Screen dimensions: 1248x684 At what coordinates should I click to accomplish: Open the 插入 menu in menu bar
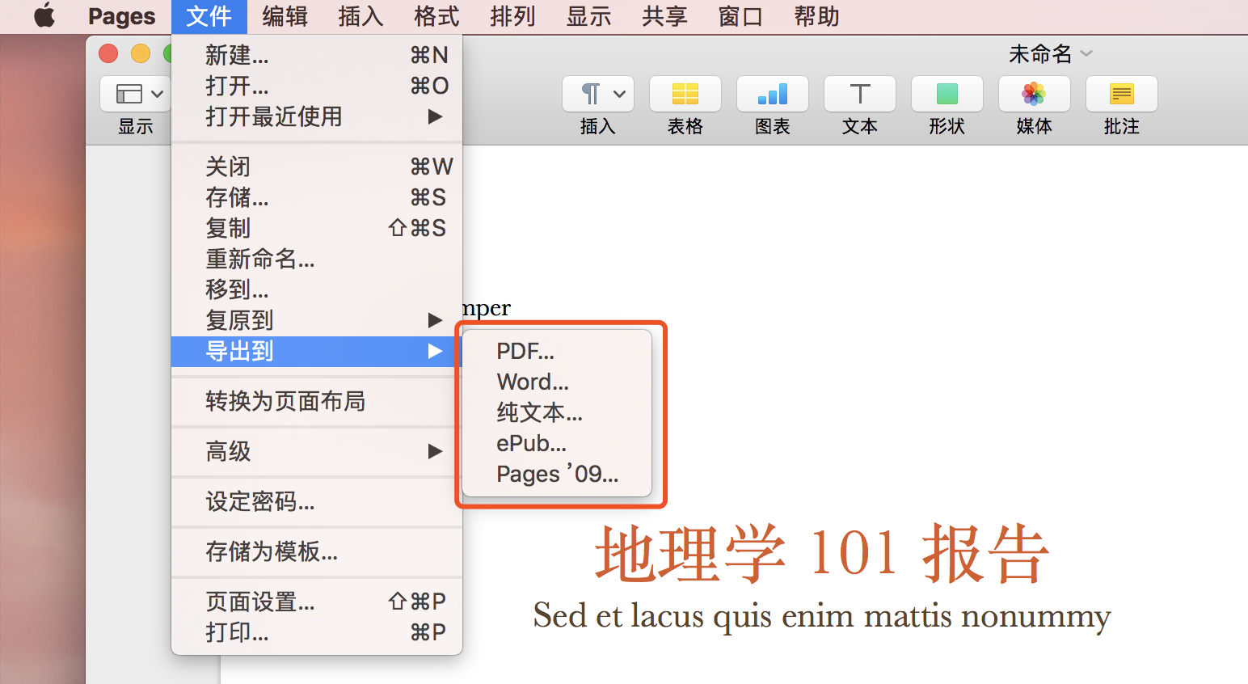(360, 16)
